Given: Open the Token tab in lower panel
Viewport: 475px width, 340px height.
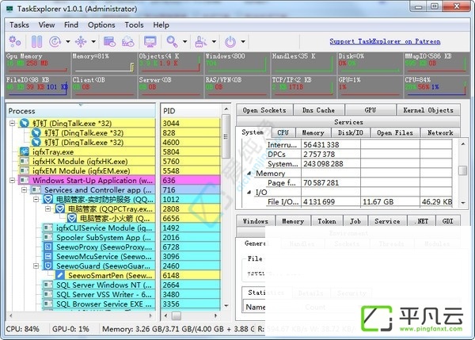Looking at the screenshot, I should coord(327,221).
